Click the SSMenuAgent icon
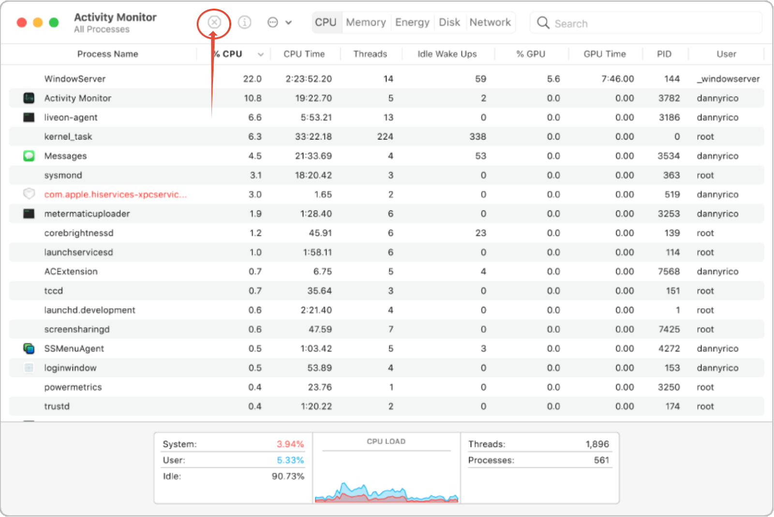The image size is (774, 517). point(29,349)
